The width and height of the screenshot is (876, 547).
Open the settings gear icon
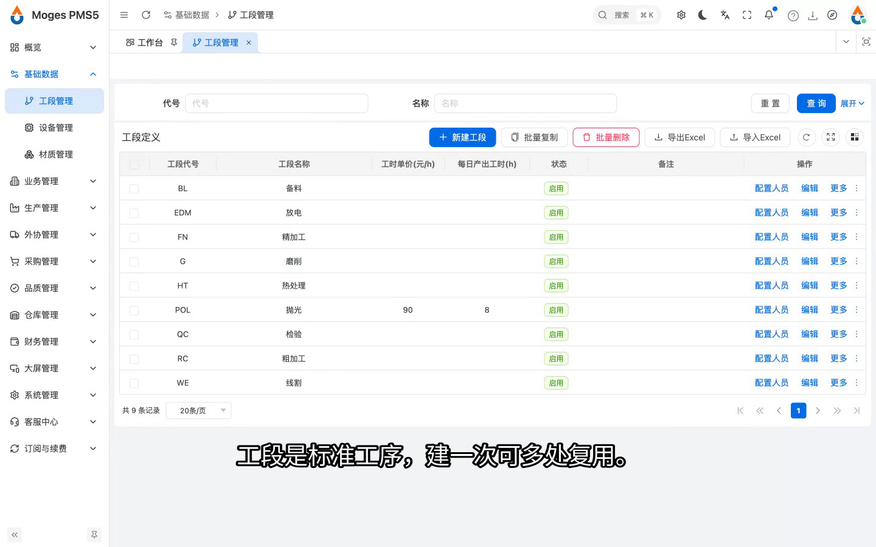(x=681, y=15)
